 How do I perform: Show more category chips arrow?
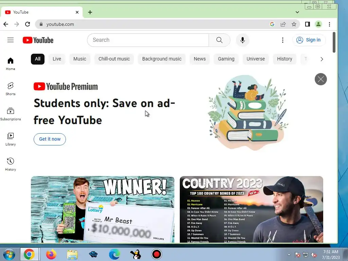pos(322,59)
